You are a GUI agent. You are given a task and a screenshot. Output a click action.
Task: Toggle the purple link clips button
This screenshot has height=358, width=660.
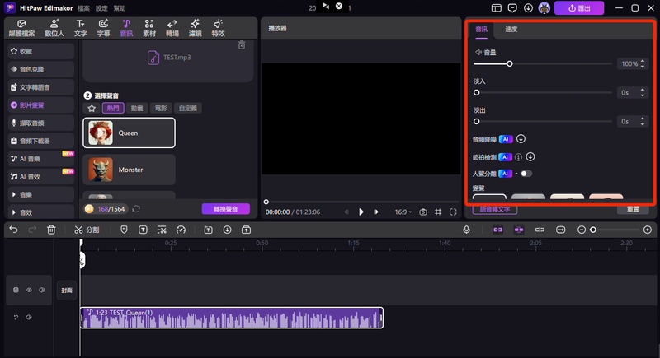[x=498, y=230]
